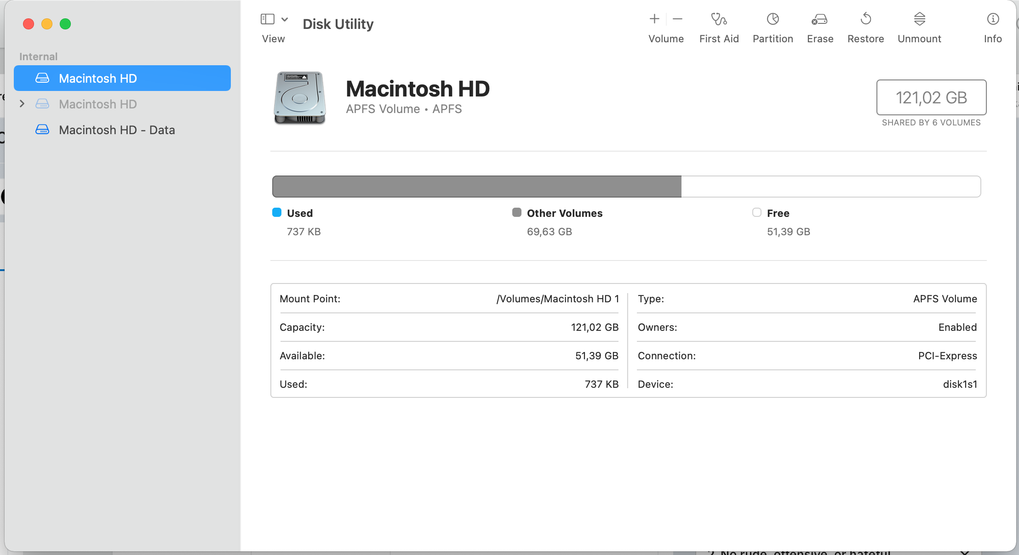Expand the dimmed Macintosh HD tree item
Image resolution: width=1019 pixels, height=555 pixels.
click(22, 104)
